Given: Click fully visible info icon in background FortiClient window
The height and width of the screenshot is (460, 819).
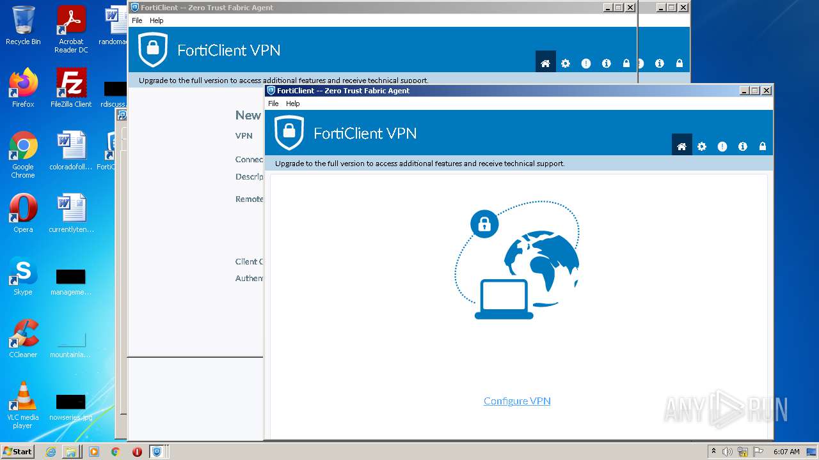Looking at the screenshot, I should click(x=607, y=63).
